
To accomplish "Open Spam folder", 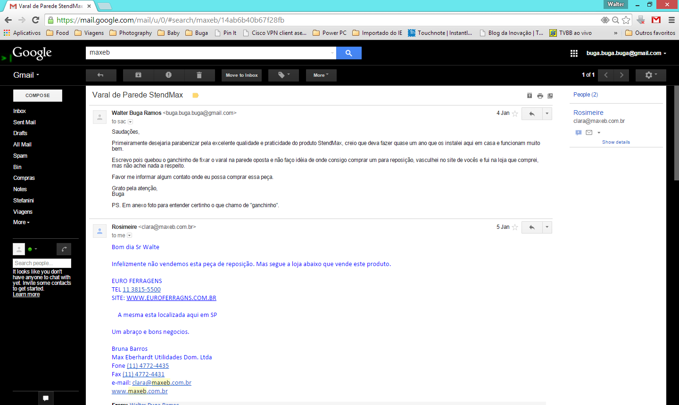I will tap(20, 156).
